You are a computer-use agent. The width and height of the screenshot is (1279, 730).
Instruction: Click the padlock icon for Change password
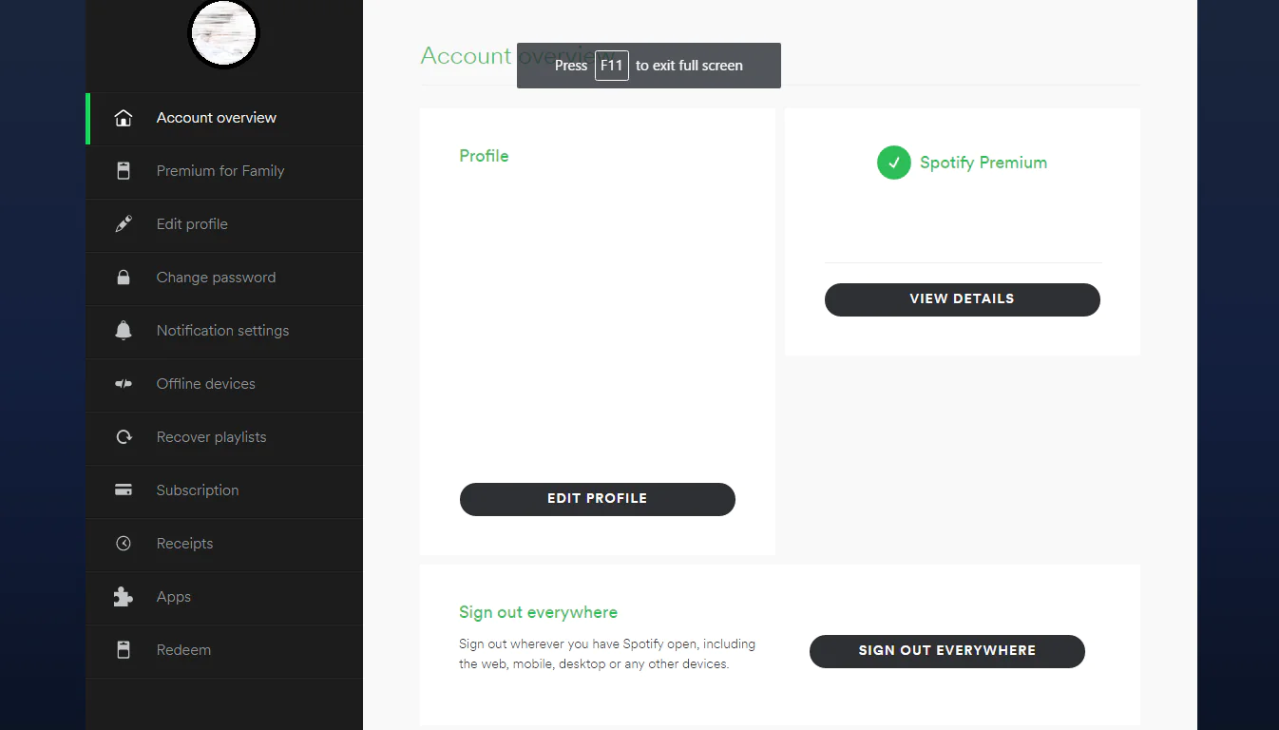pos(124,278)
